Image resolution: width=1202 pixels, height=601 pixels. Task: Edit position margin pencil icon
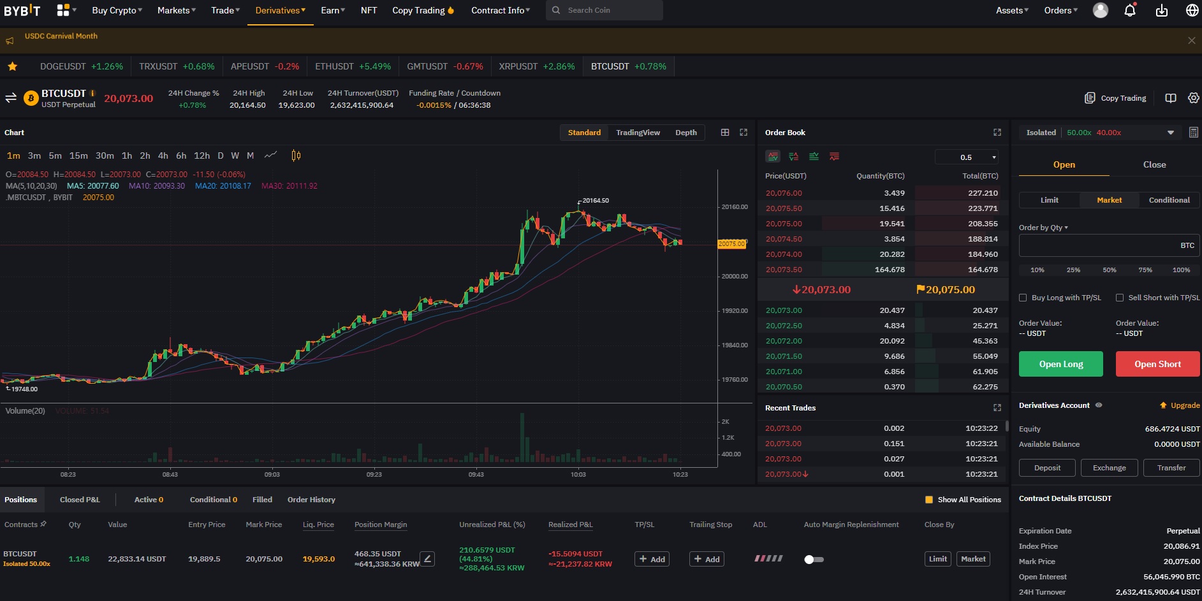pos(428,559)
